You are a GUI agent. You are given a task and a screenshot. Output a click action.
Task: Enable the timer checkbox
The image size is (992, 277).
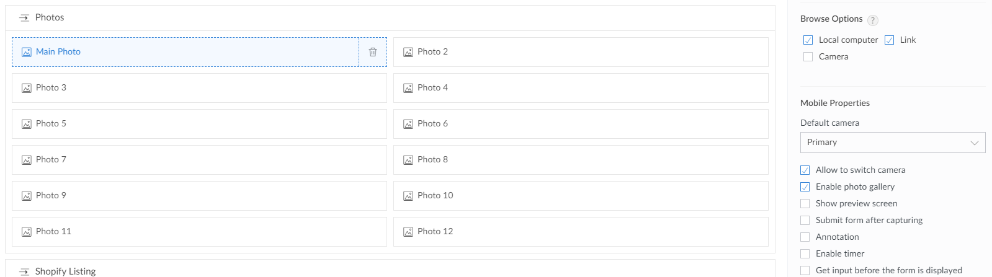[805, 254]
